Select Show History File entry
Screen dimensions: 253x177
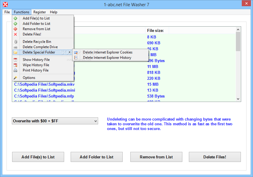[x=43, y=60]
